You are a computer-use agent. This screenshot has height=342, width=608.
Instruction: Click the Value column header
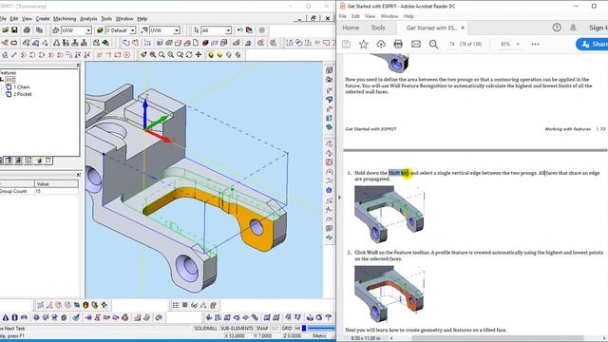[x=56, y=183]
